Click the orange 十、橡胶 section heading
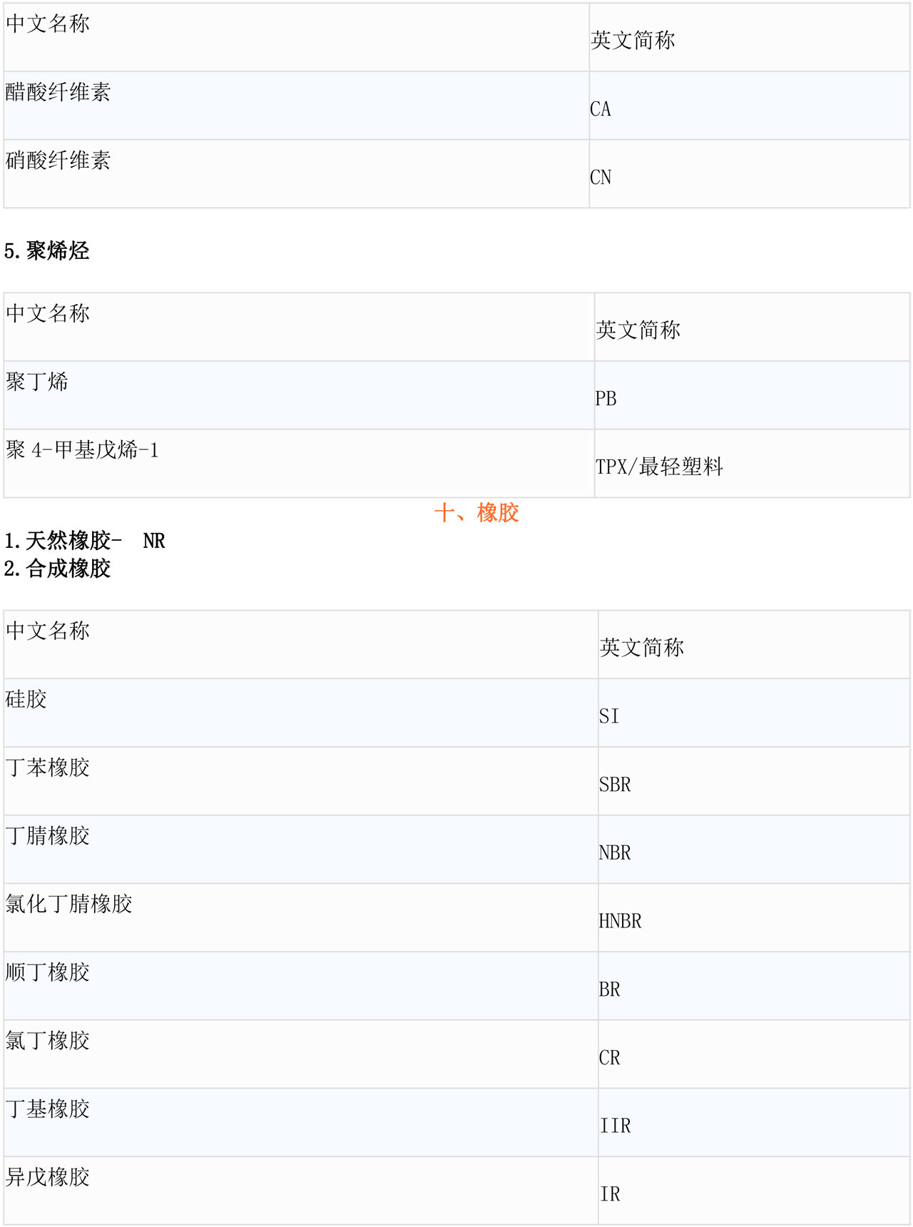The height and width of the screenshot is (1227, 913). pyautogui.click(x=476, y=513)
